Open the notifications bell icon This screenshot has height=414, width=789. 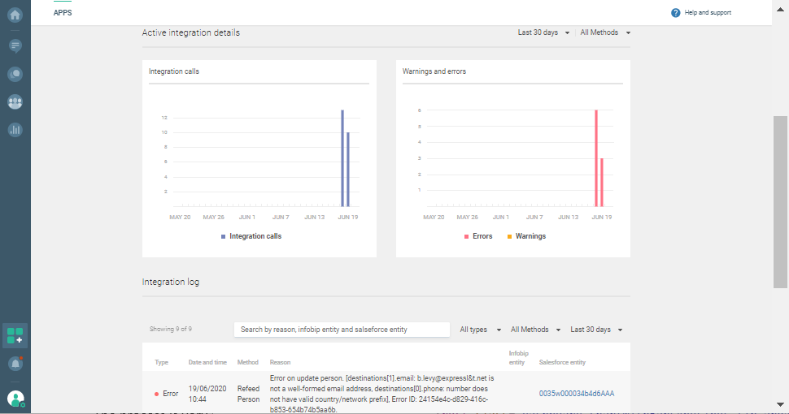pos(15,364)
